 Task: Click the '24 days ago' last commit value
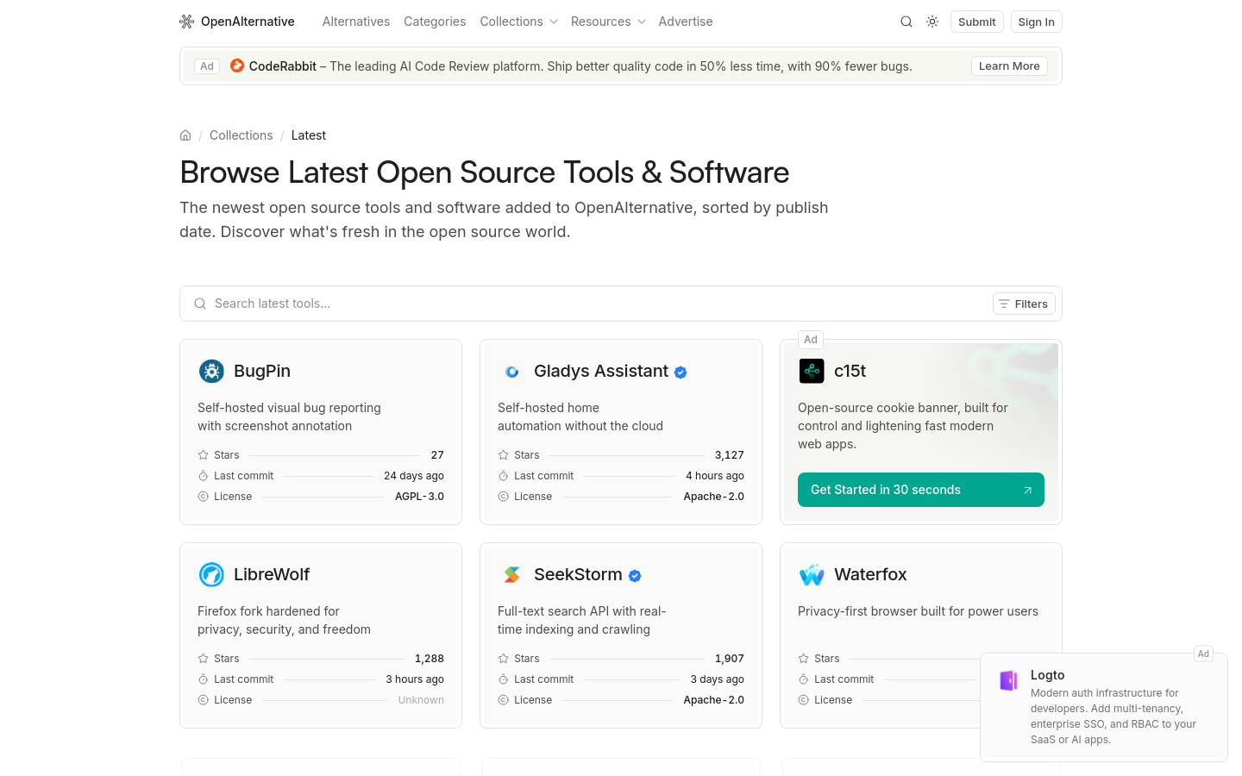[414, 476]
